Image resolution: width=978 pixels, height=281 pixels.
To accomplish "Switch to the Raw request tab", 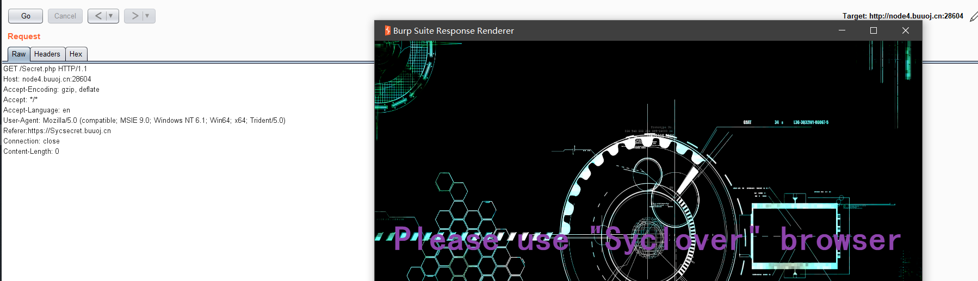I will coord(18,54).
